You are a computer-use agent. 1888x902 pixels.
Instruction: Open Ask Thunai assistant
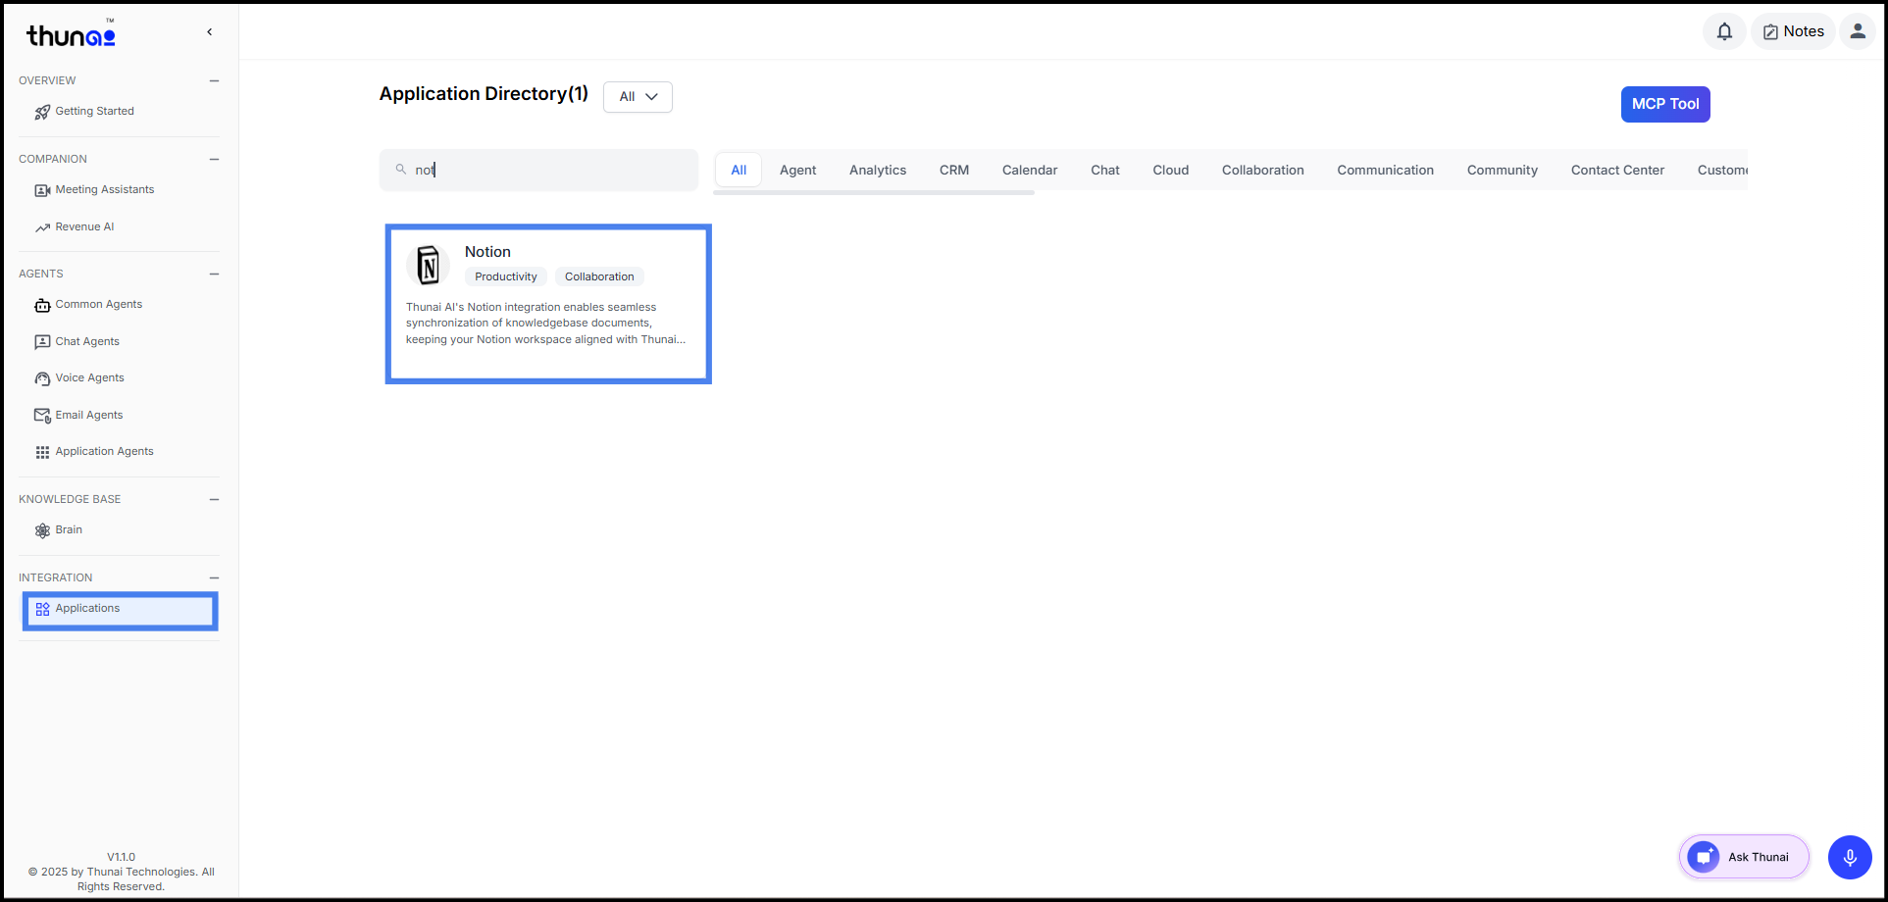1745,857
